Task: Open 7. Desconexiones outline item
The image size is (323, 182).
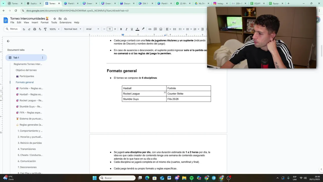Action: (27, 167)
